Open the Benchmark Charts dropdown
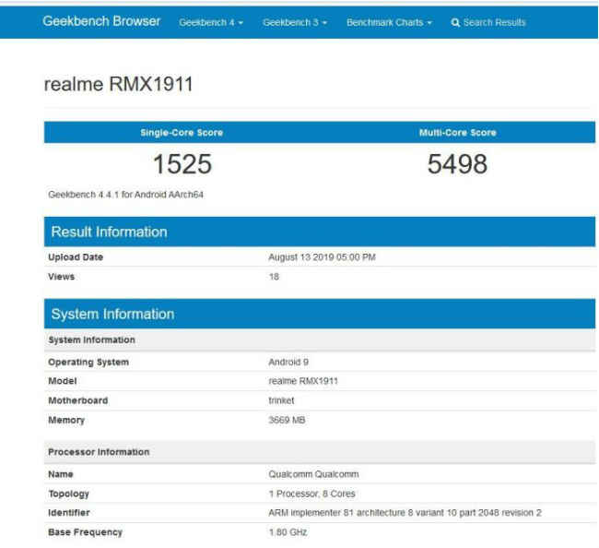This screenshot has height=548, width=599. click(x=389, y=22)
